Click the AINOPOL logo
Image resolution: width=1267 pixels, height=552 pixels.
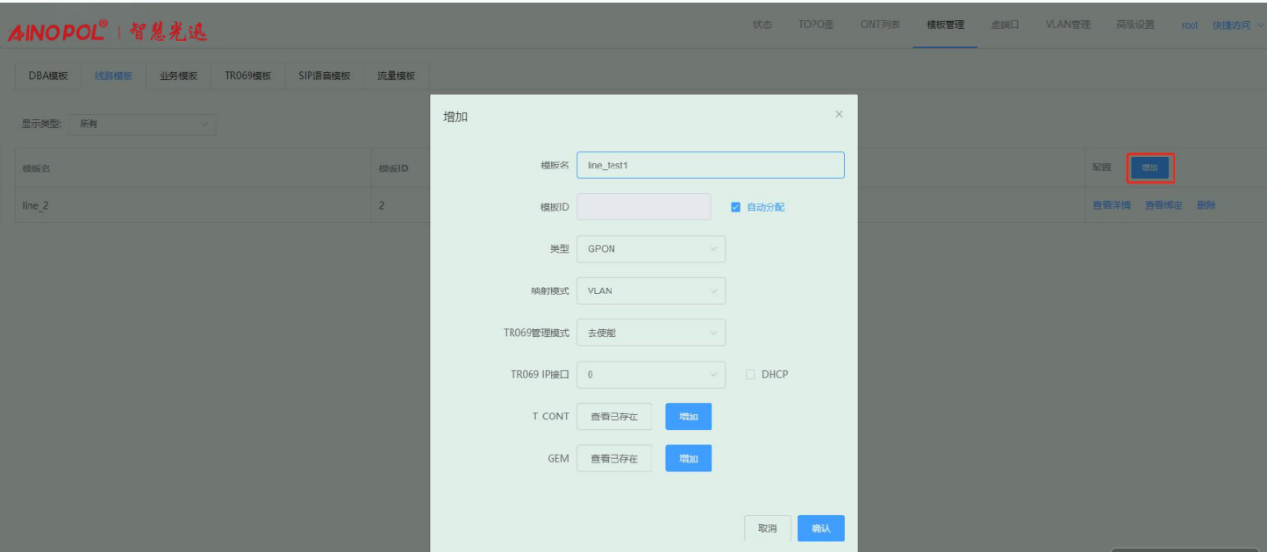[58, 33]
